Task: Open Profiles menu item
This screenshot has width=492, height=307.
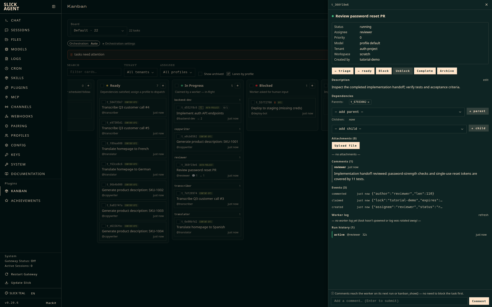Action: pos(31,136)
